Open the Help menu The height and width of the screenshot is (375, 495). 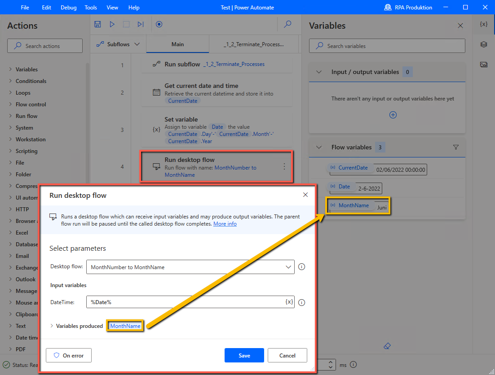coord(134,8)
